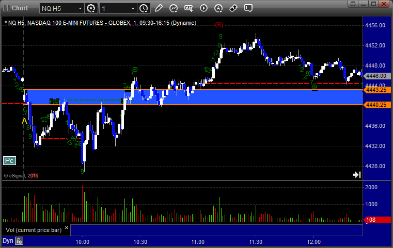The image size is (393, 248).
Task: Minimize the Chart window
Action: pyautogui.click(x=364, y=4)
